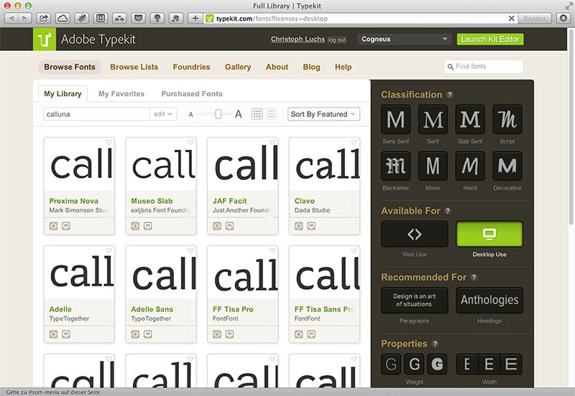This screenshot has height=396, width=575.
Task: Open the Help page
Action: point(344,67)
